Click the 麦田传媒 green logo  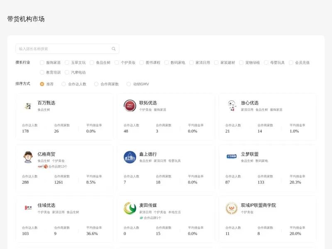pyautogui.click(x=129, y=207)
